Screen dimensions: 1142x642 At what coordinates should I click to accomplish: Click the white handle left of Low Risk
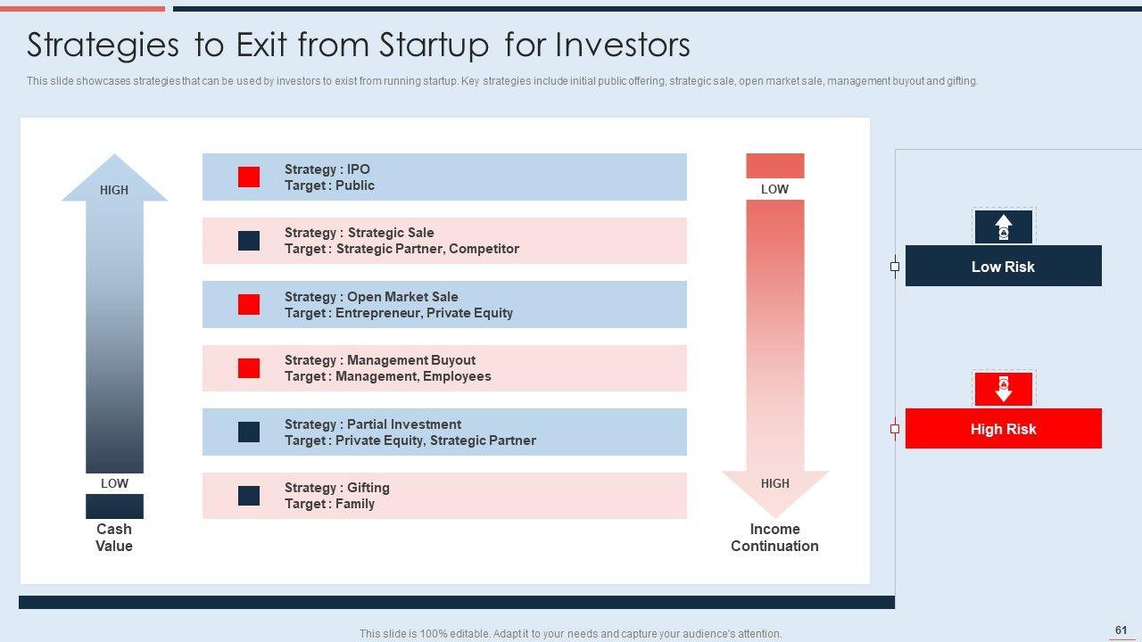pos(895,266)
